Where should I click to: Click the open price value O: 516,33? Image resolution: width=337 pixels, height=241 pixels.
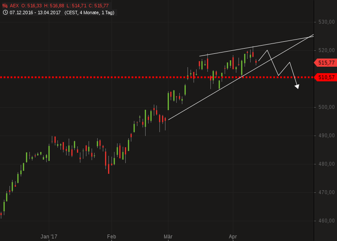[x=32, y=6]
